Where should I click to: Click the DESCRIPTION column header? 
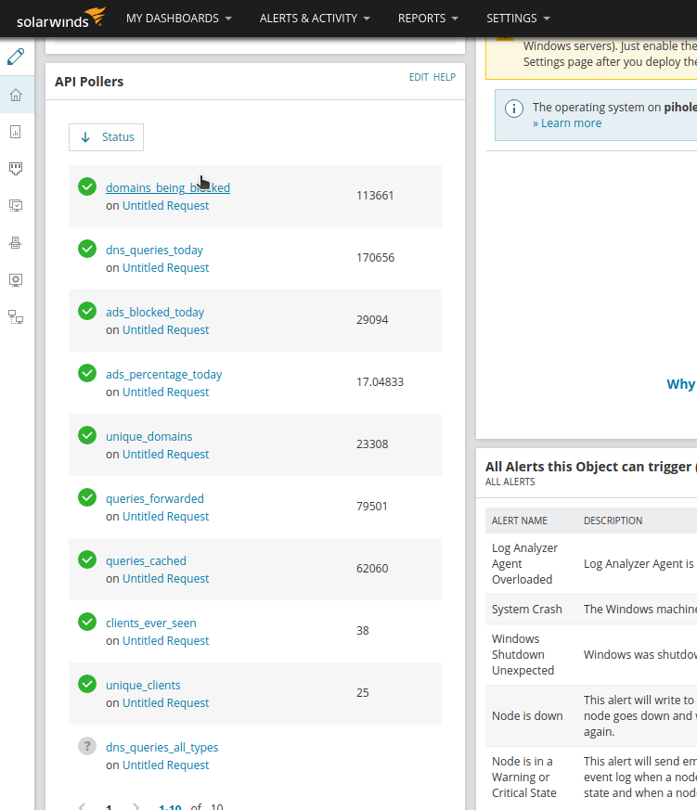click(x=613, y=521)
